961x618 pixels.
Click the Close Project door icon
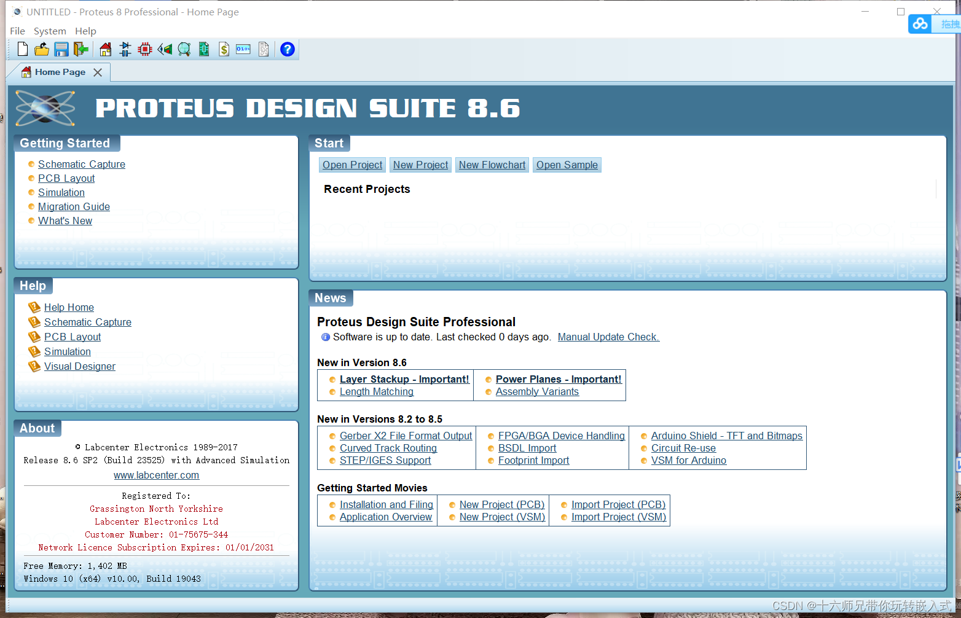[x=80, y=49]
